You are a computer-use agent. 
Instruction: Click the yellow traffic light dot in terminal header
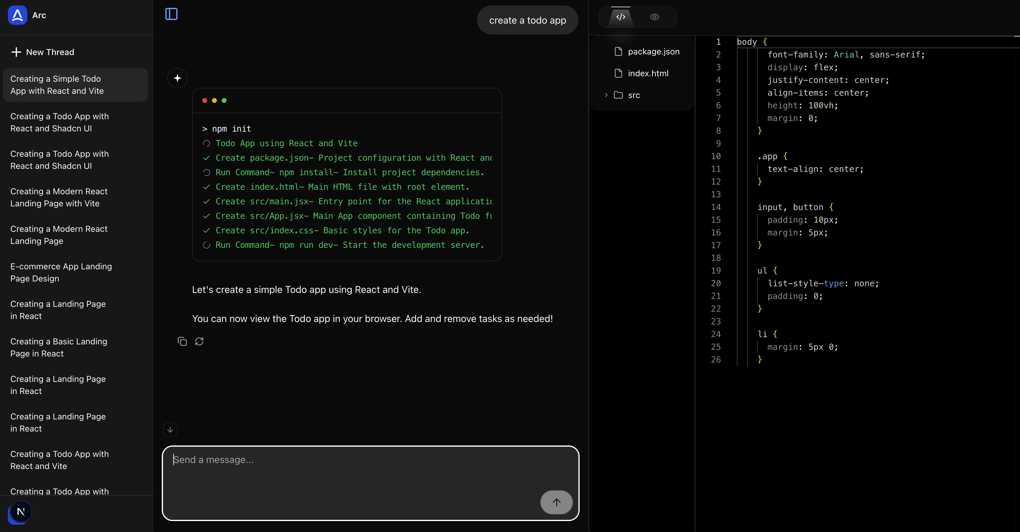[x=214, y=100]
